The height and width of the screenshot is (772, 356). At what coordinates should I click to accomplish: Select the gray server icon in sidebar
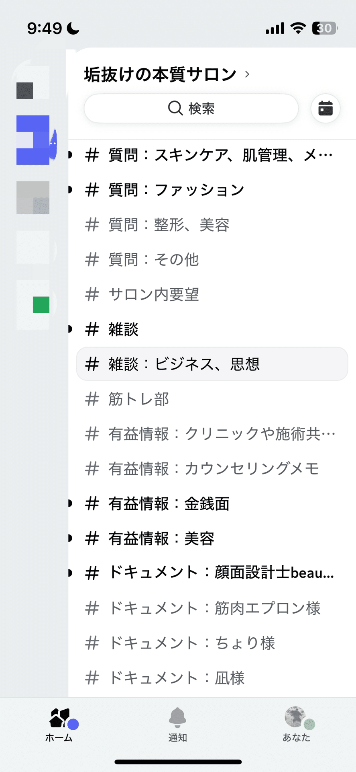coord(33,197)
